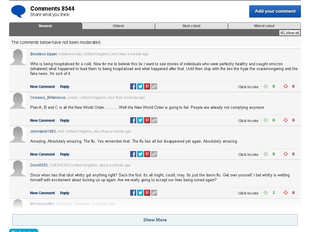The image size is (310, 232).
Task: Upvote Doris5555's comment with green arrow
Action: 266,192
